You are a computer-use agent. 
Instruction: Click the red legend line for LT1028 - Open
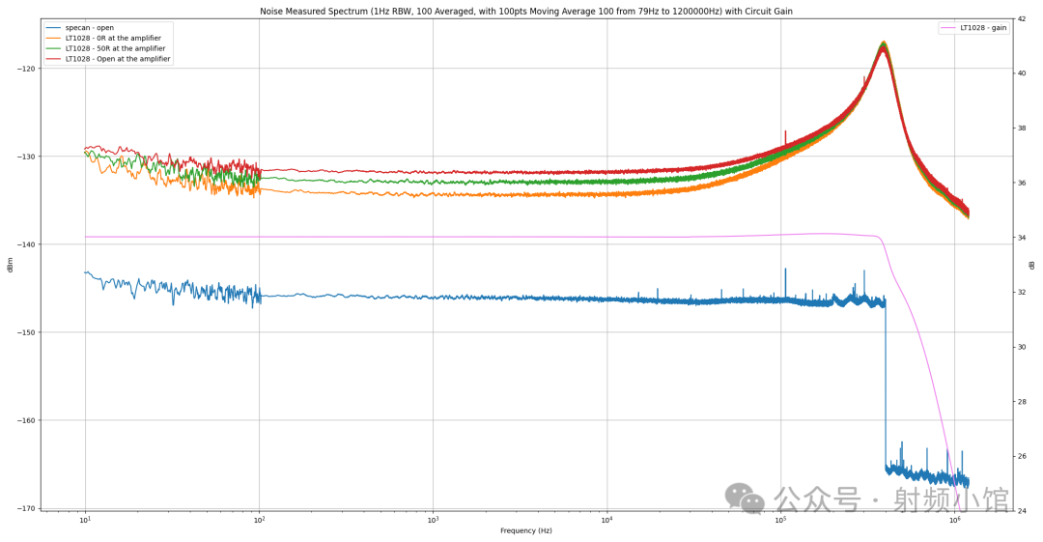pos(53,59)
